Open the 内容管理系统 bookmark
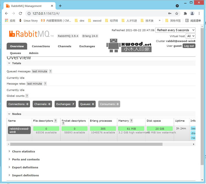The width and height of the screenshot is (206, 184). point(56,21)
